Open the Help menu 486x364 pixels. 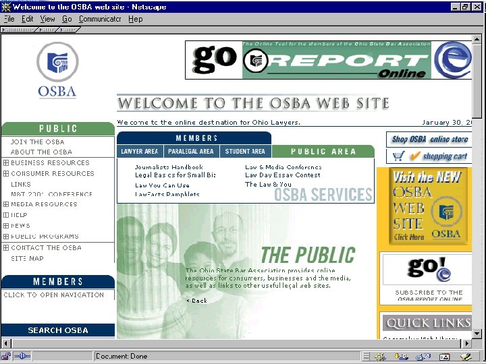[x=136, y=19]
